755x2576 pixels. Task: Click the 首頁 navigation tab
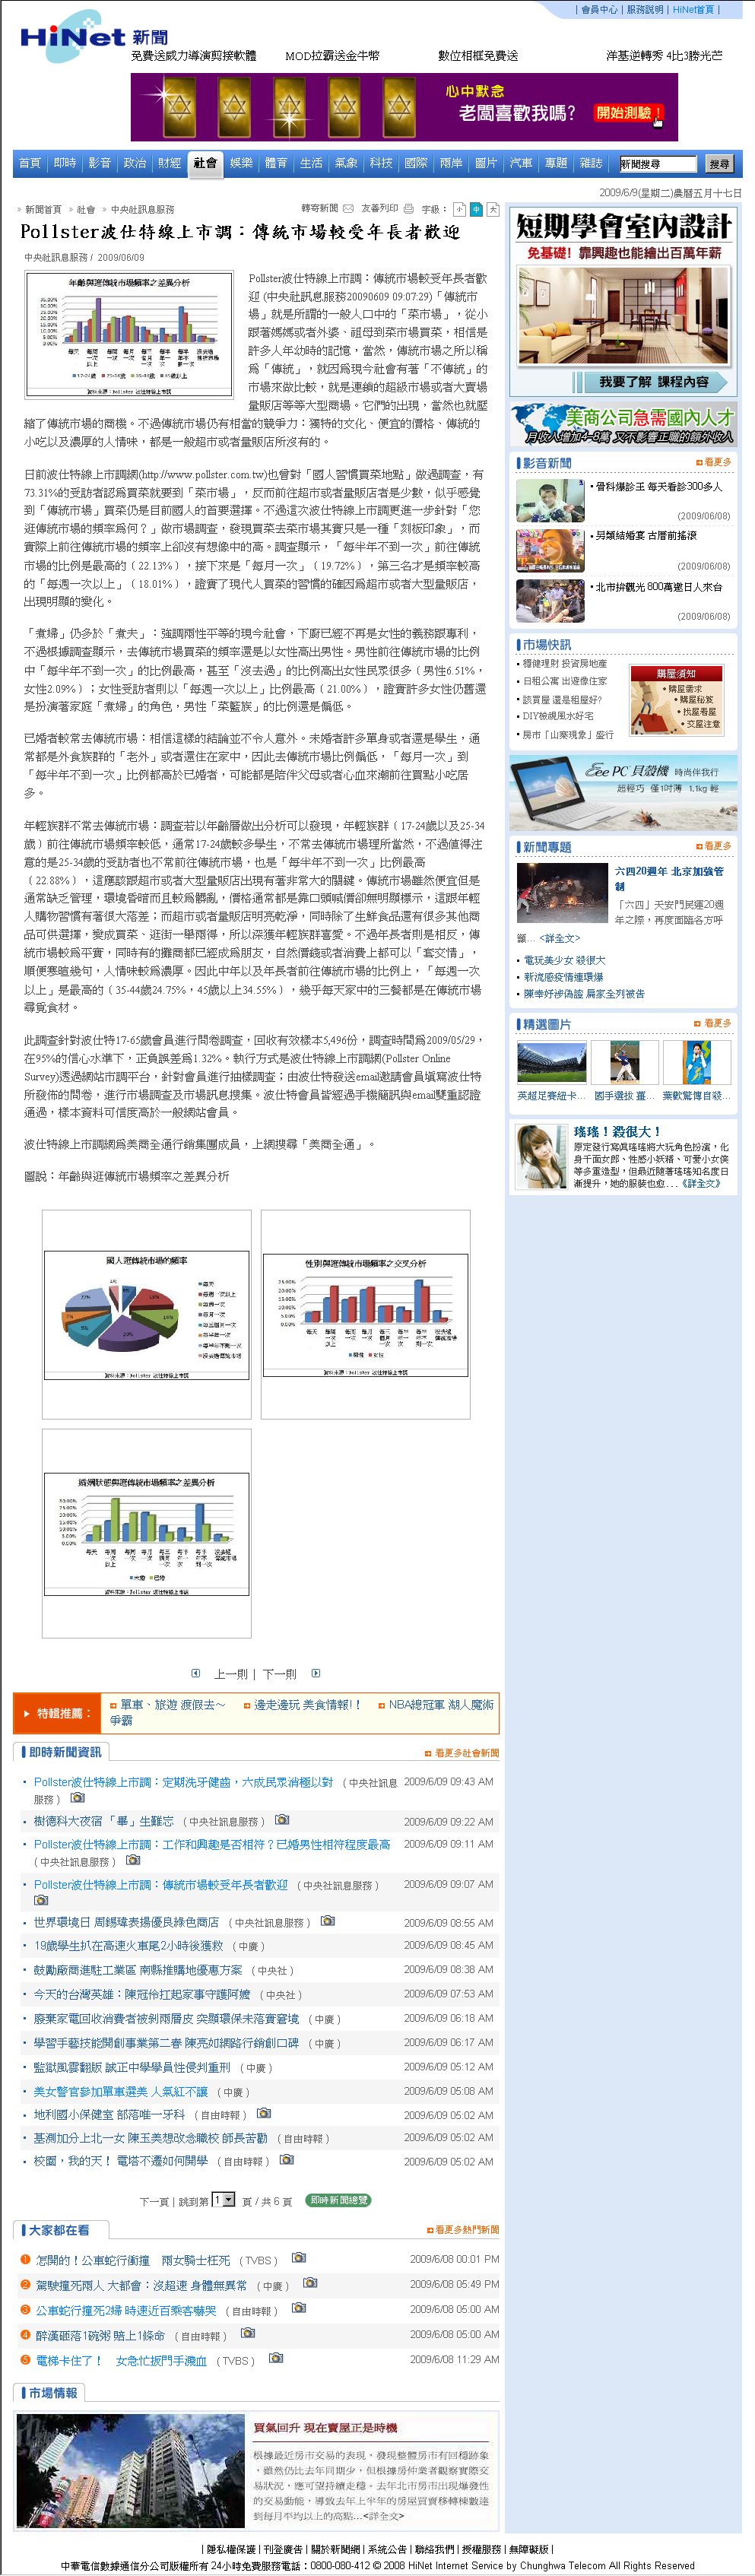30,163
